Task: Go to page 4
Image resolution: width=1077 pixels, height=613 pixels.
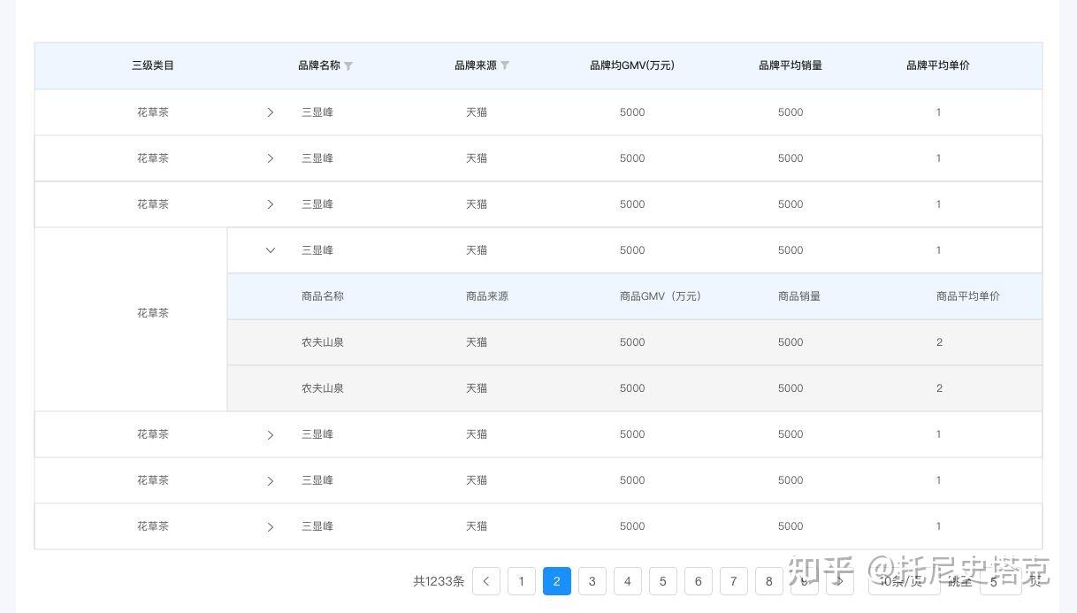Action: pyautogui.click(x=628, y=581)
